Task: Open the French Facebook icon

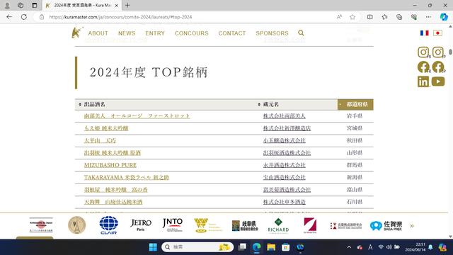Action: coord(423,67)
